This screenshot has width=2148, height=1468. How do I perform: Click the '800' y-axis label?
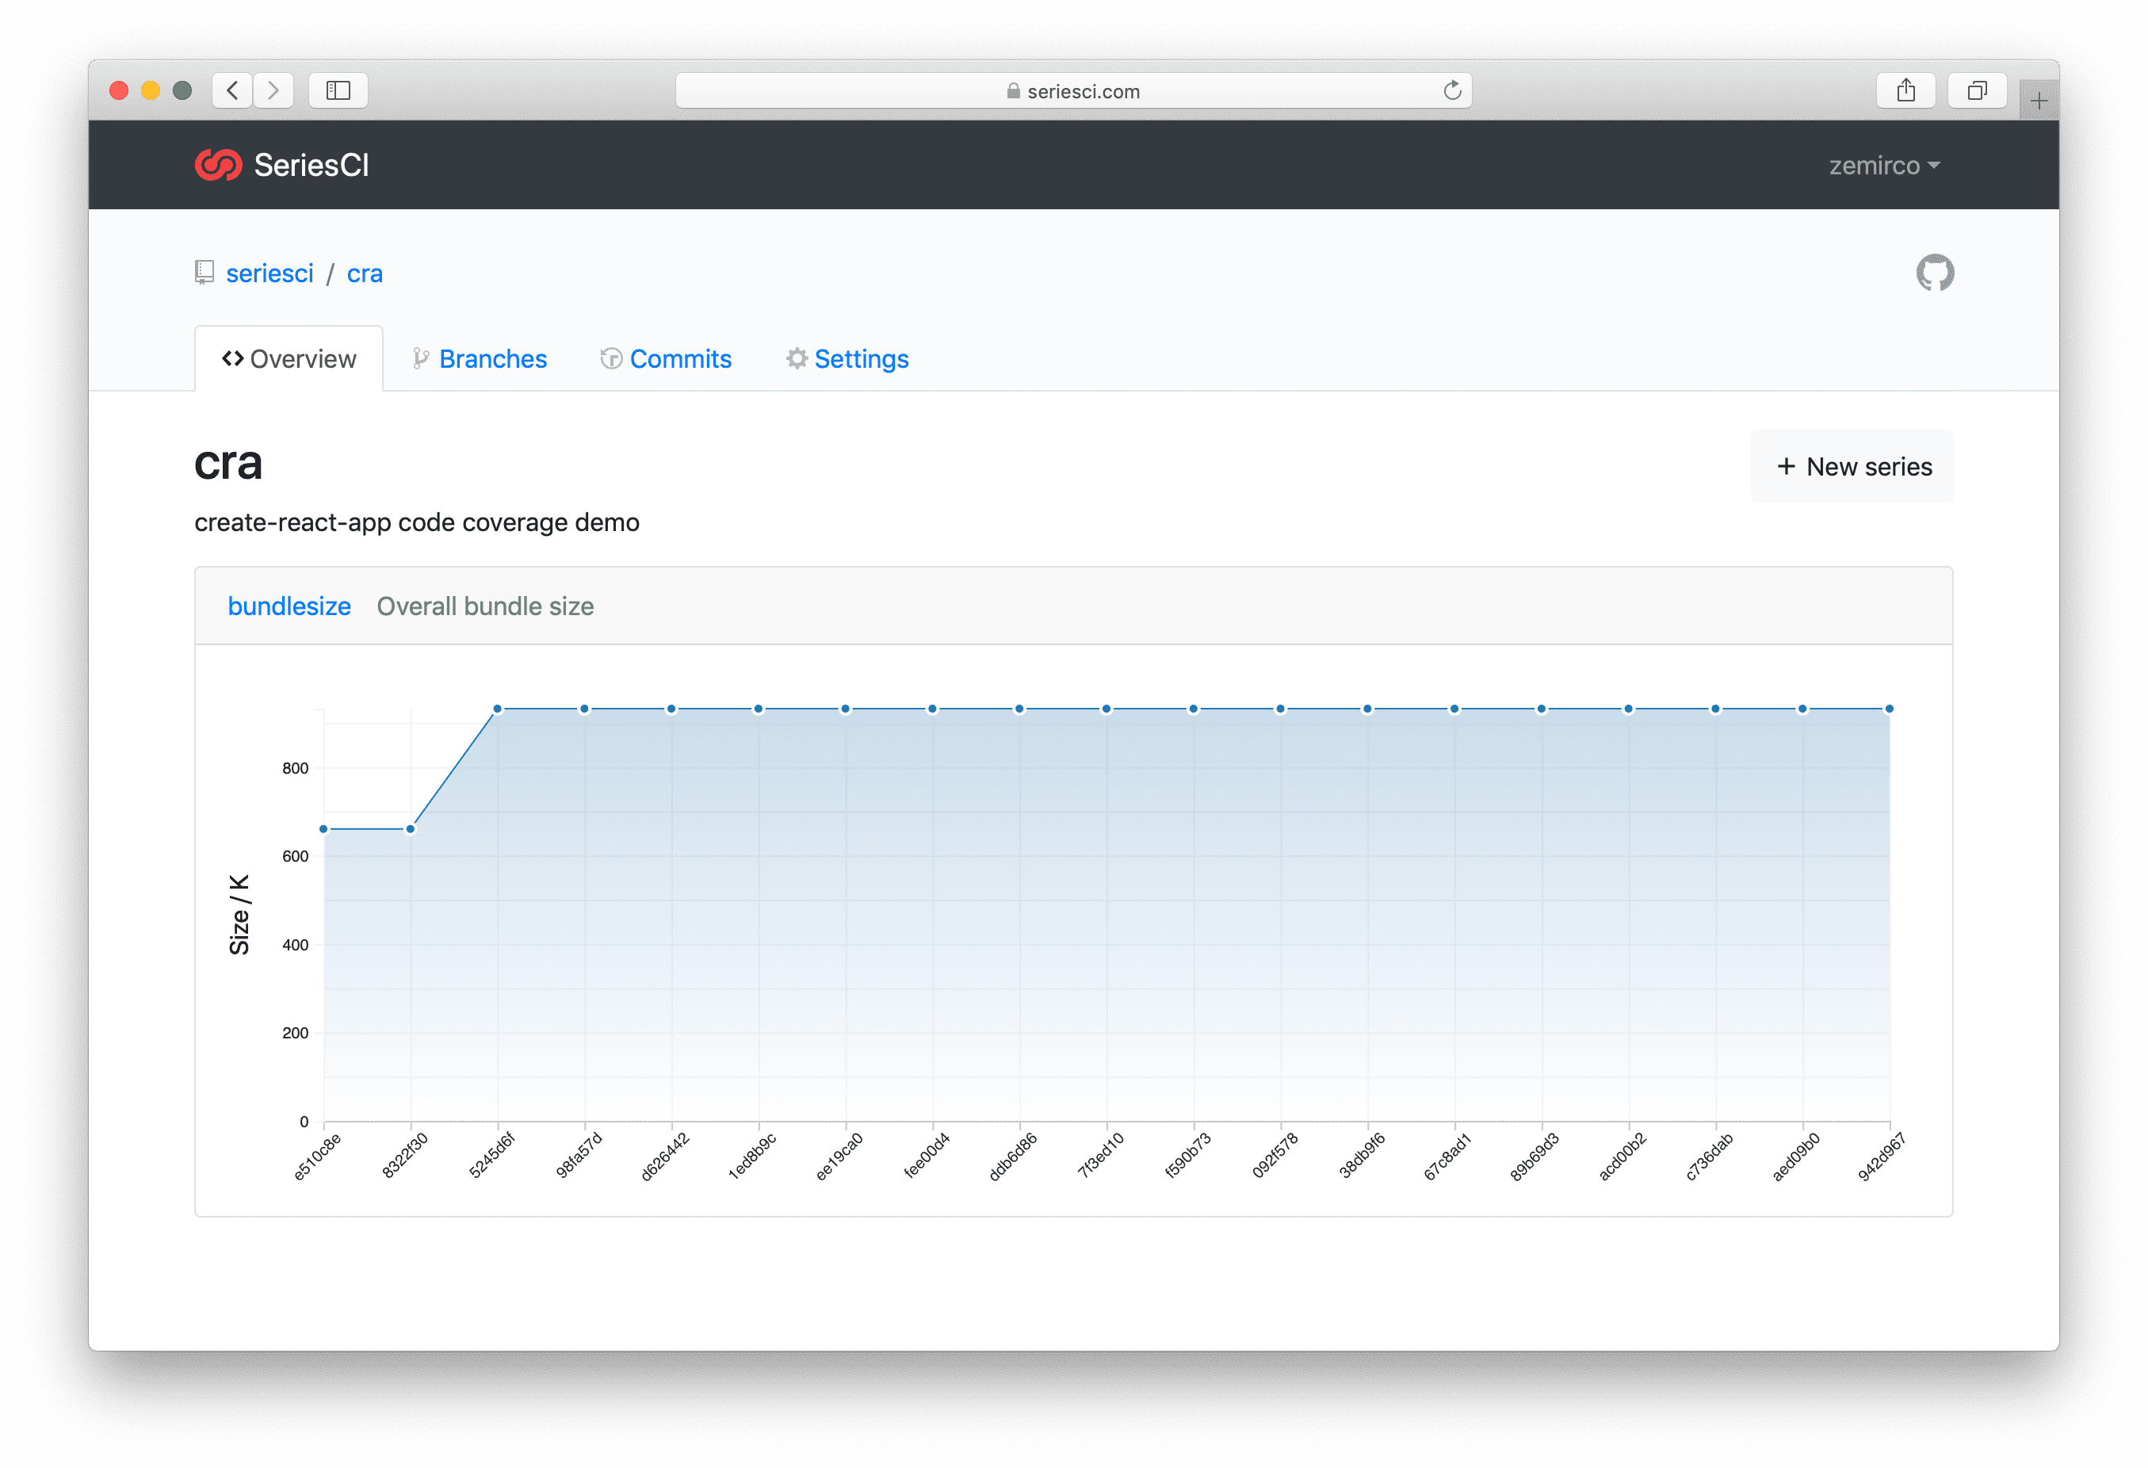pos(296,768)
